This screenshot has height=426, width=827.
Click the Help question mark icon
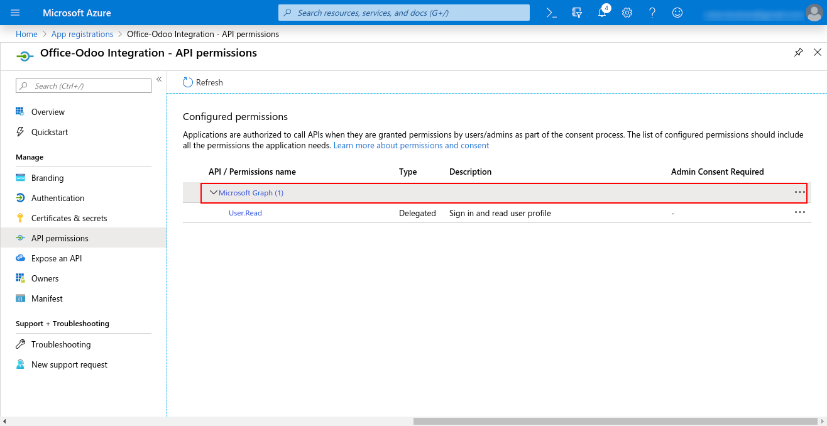[x=652, y=13]
